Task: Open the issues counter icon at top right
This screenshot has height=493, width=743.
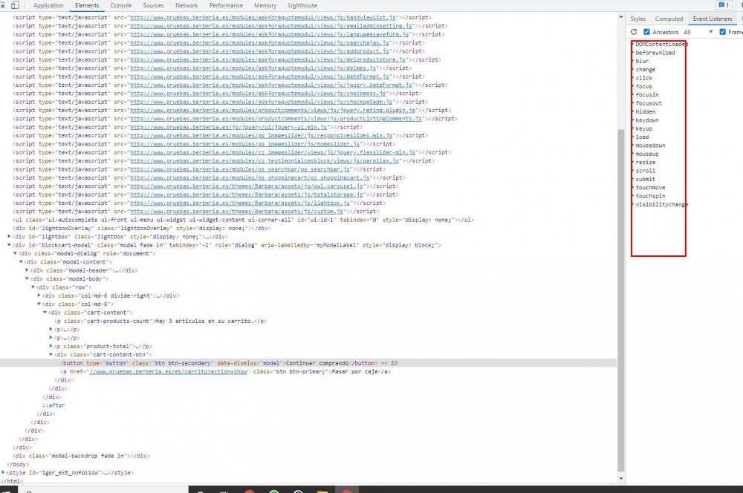Action: pyautogui.click(x=721, y=5)
